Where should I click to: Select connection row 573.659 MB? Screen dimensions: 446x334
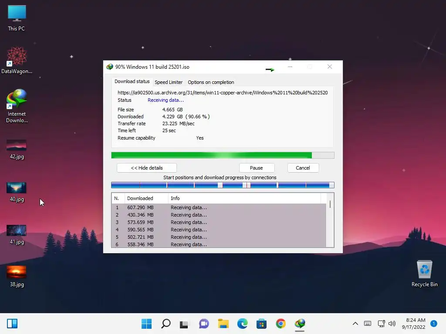(x=219, y=222)
